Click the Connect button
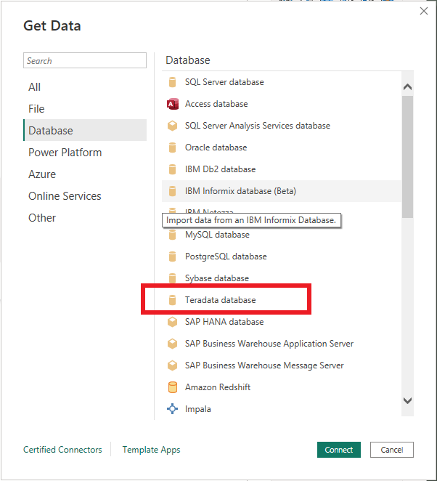 [339, 450]
